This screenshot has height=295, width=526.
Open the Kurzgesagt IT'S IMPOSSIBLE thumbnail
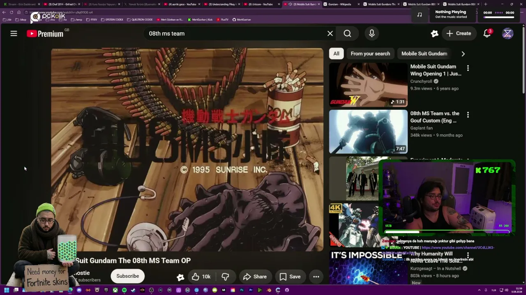pyautogui.click(x=368, y=268)
